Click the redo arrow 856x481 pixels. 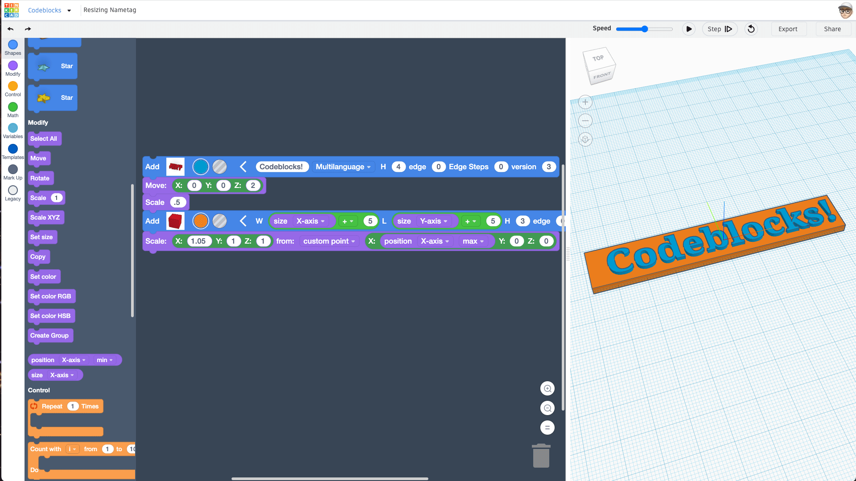coord(28,29)
